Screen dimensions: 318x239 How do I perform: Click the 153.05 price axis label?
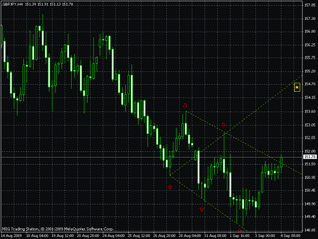pyautogui.click(x=310, y=125)
